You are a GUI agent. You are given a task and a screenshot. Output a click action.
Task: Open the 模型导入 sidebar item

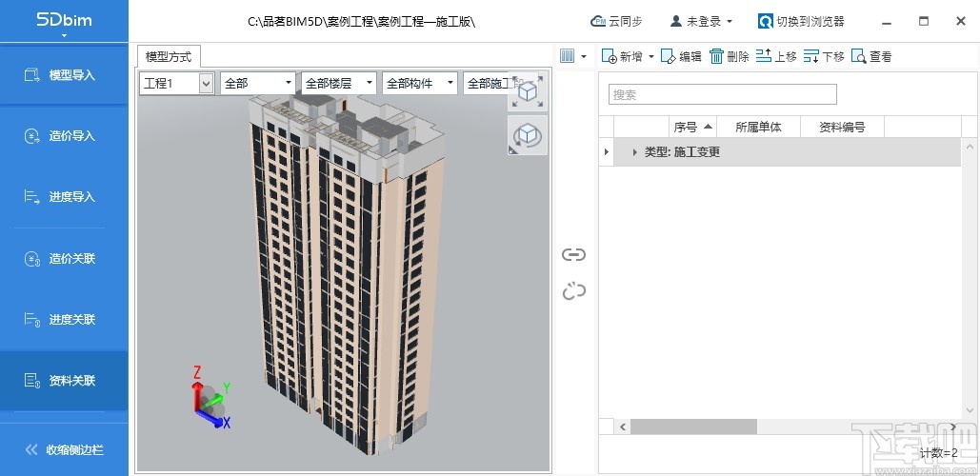tap(64, 75)
